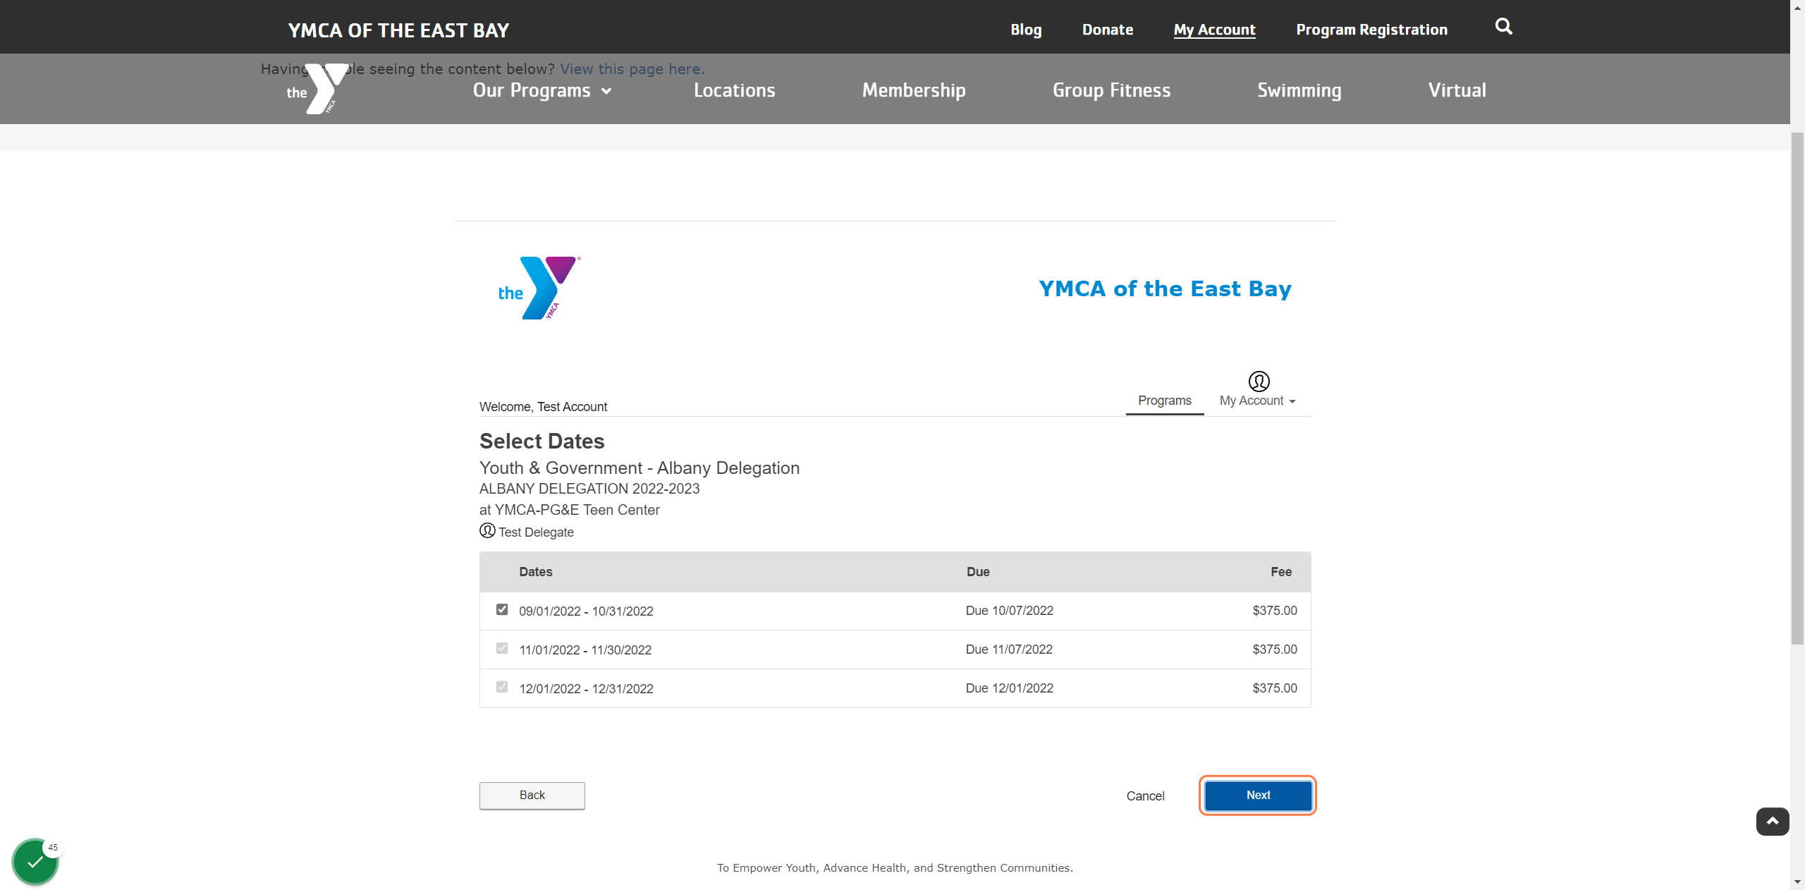The width and height of the screenshot is (1805, 890).
Task: Click the scrollbar down arrow
Action: [x=1797, y=882]
